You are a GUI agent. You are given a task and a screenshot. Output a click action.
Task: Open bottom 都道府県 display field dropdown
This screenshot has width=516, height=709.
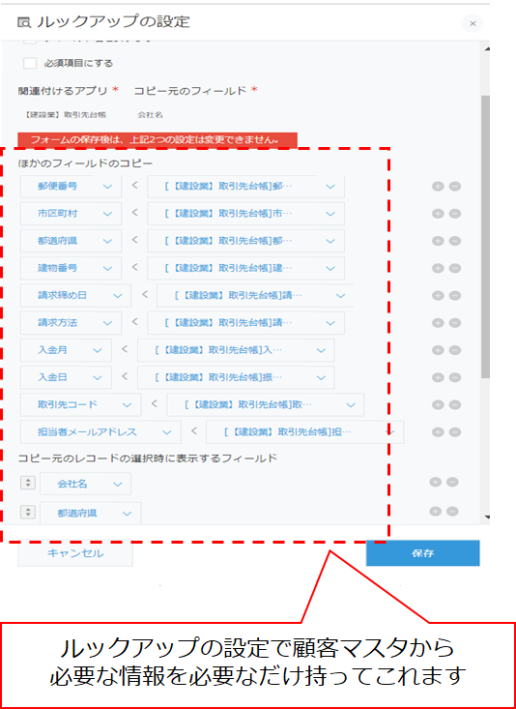coord(91,514)
